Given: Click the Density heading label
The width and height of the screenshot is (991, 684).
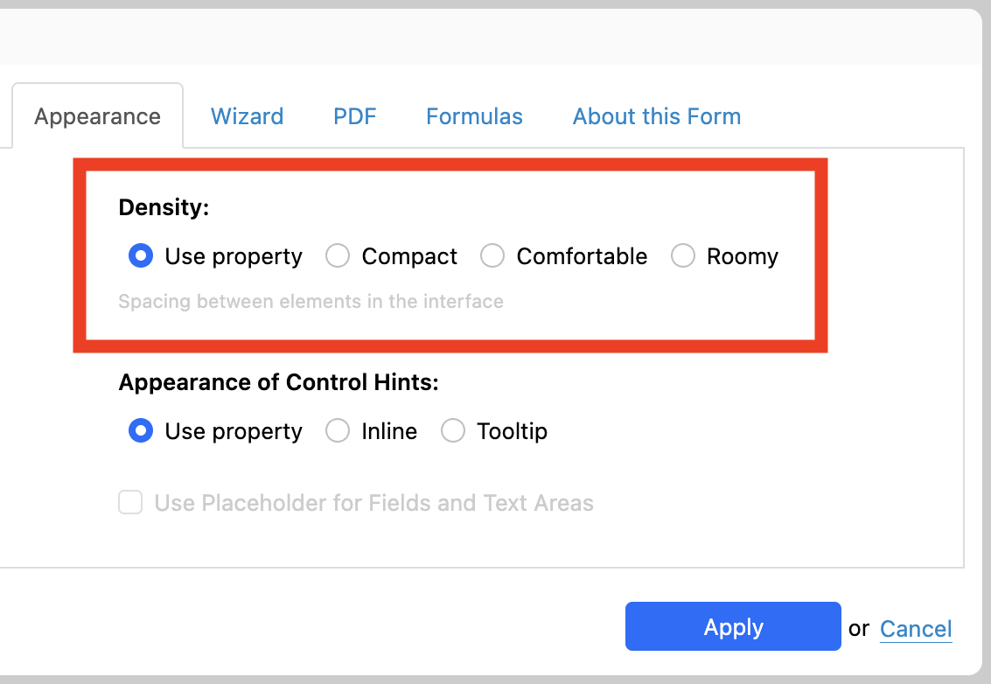Looking at the screenshot, I should 164,207.
